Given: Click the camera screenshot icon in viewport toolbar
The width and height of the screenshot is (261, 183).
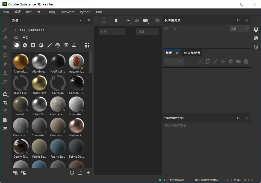Looking at the screenshot, I should pos(157,20).
